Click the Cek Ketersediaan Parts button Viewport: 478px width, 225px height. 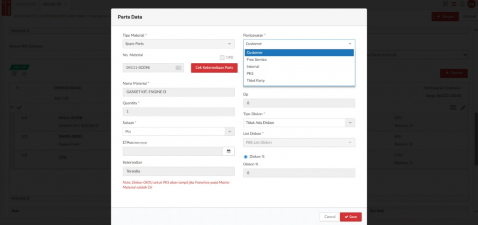214,68
